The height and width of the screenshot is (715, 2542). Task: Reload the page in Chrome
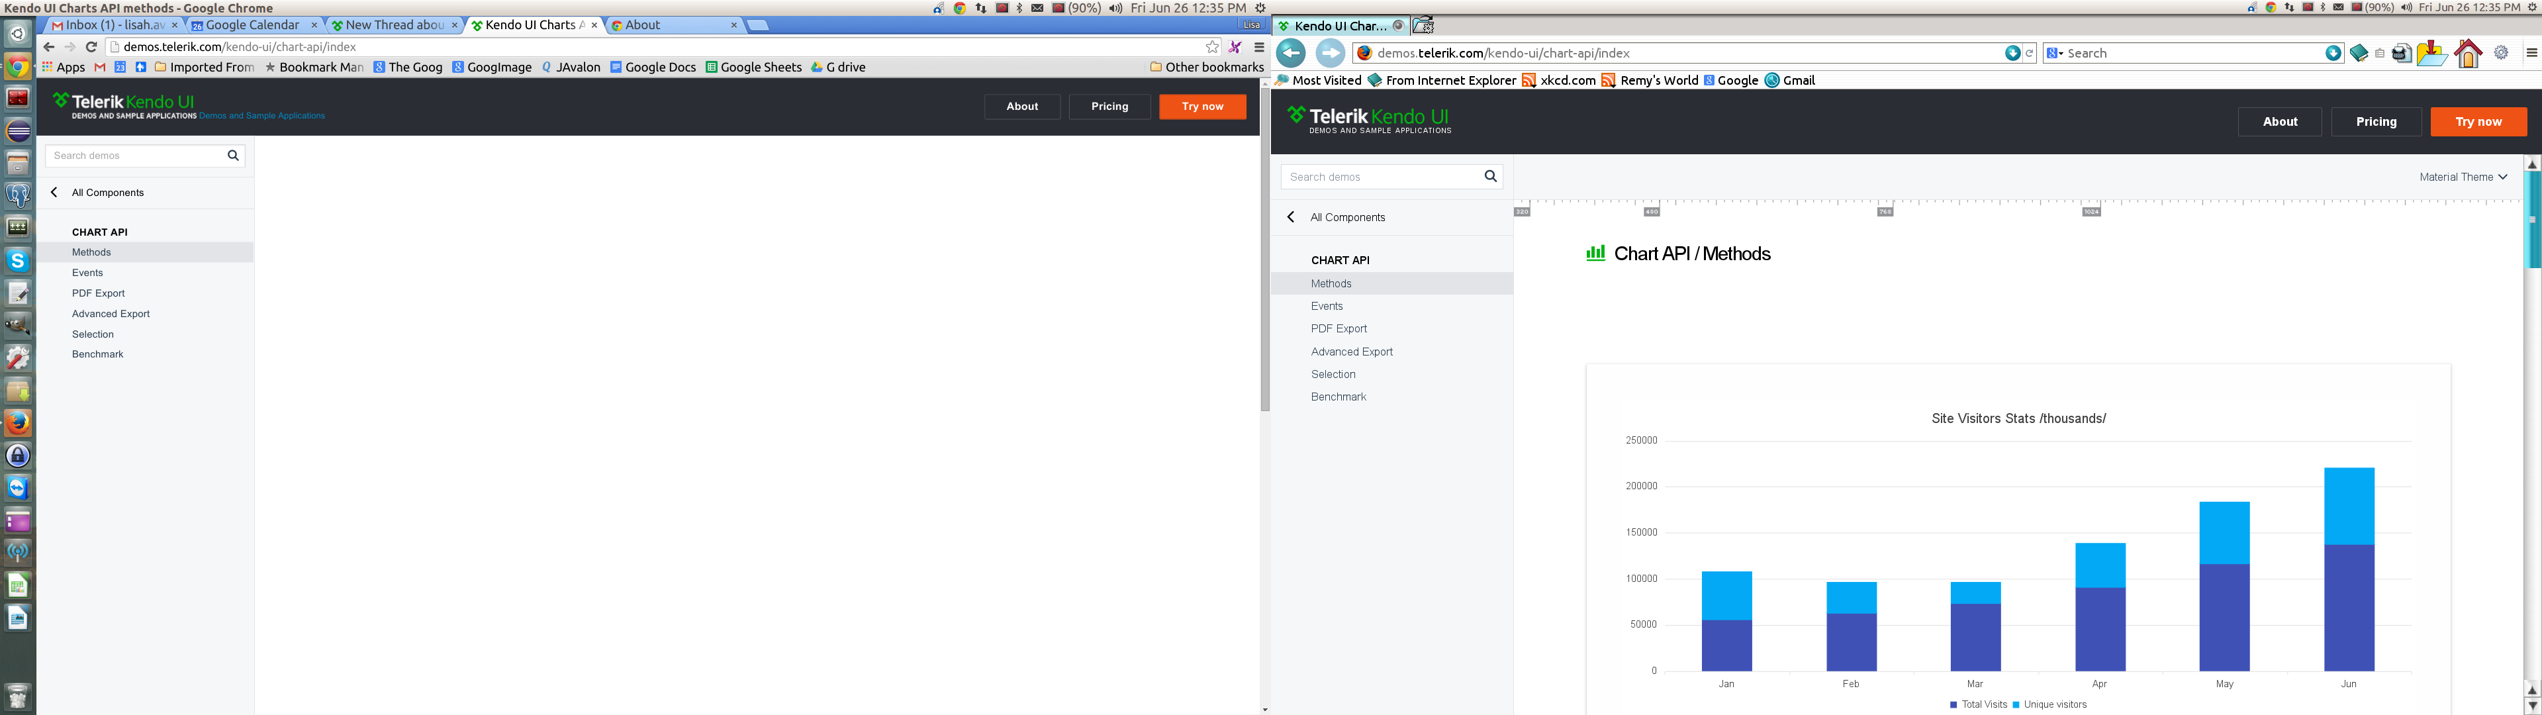tap(92, 46)
